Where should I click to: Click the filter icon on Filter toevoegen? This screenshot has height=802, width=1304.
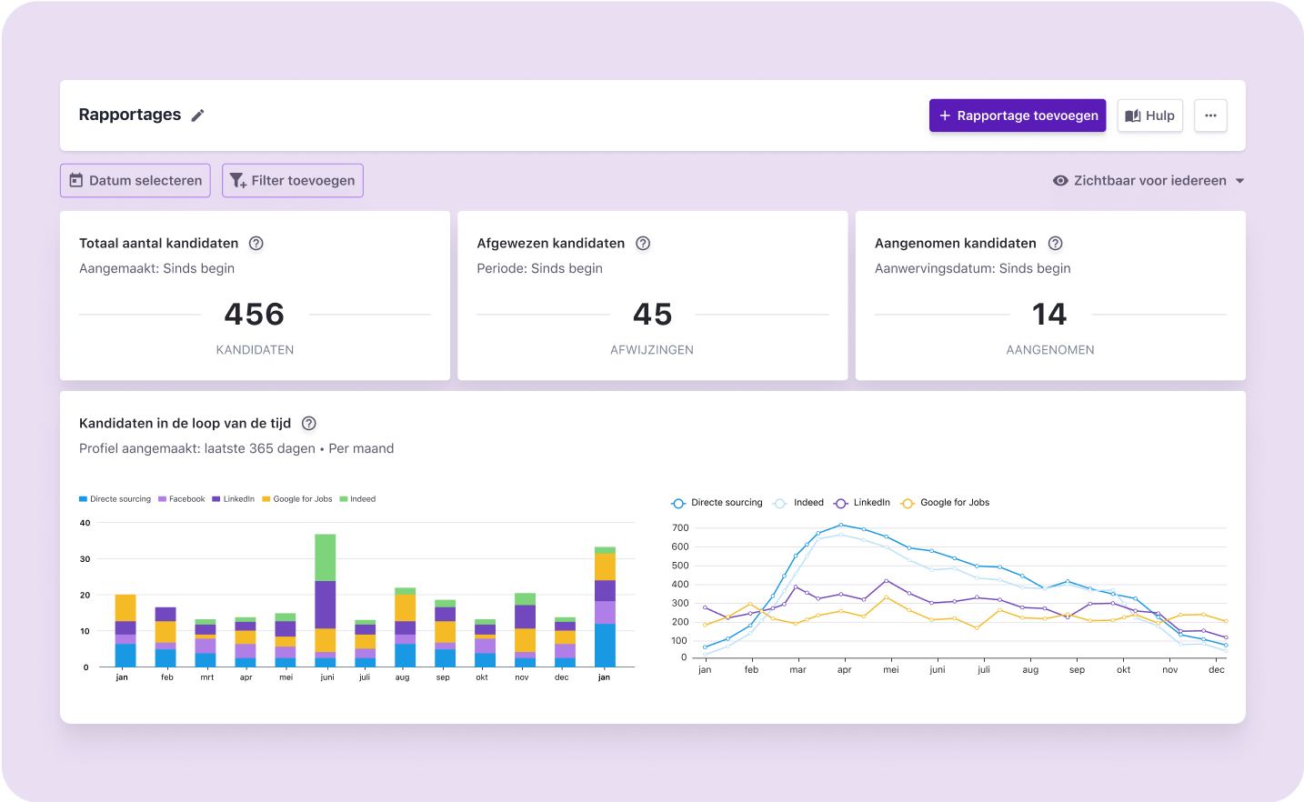(x=237, y=181)
